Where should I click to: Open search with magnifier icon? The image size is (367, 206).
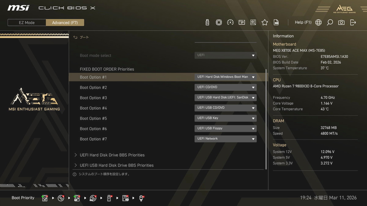(x=330, y=22)
